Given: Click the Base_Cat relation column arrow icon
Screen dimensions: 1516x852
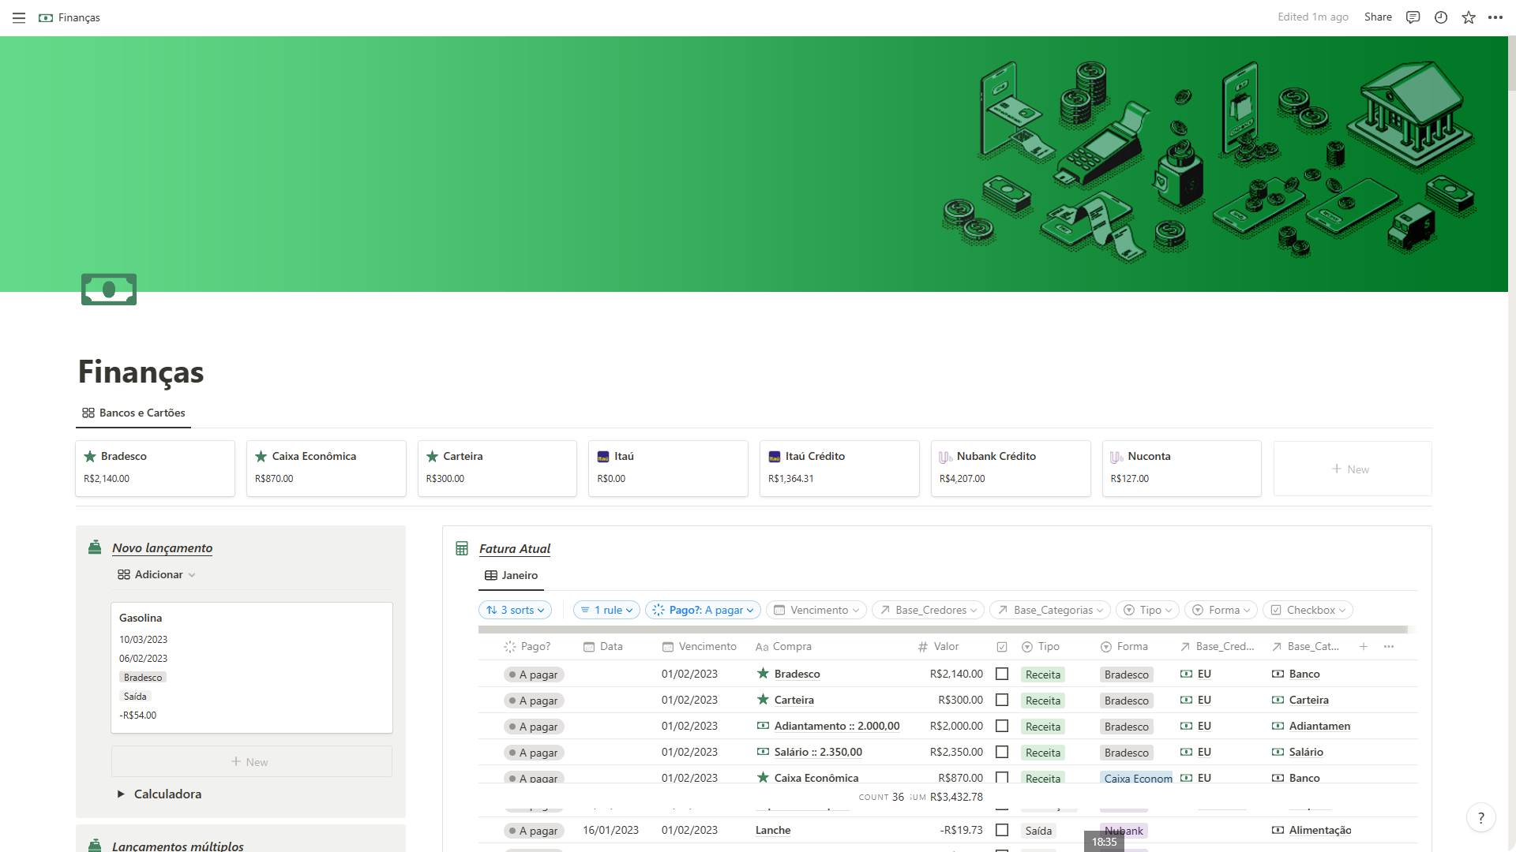Looking at the screenshot, I should (x=1277, y=646).
